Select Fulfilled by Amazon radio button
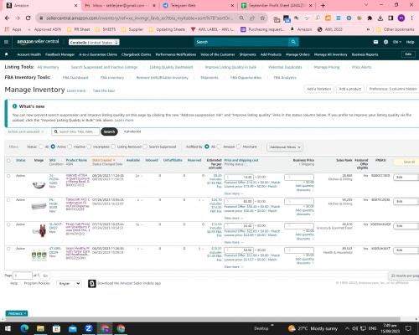The height and width of the screenshot is (335, 419). (219, 147)
